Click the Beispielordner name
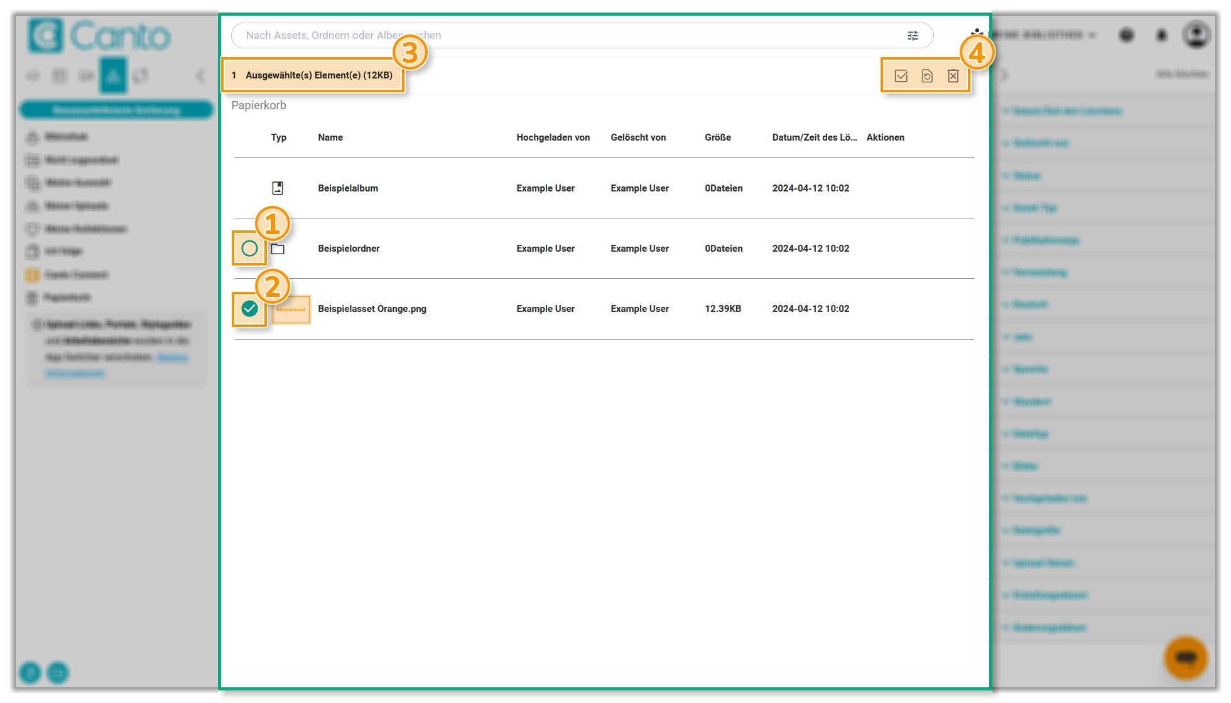1231x703 pixels. pyautogui.click(x=349, y=249)
